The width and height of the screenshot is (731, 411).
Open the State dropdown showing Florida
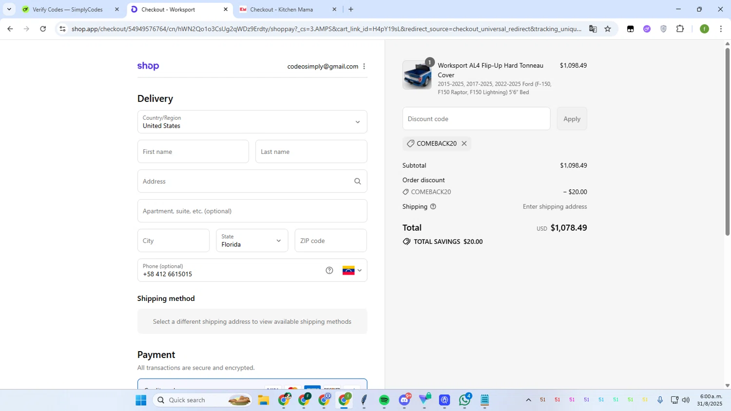(252, 241)
